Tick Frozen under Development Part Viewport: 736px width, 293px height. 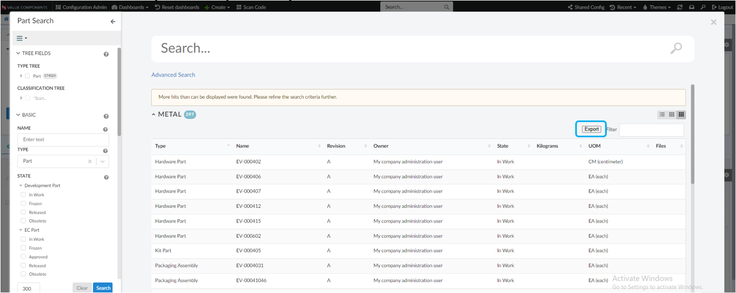[x=23, y=203]
